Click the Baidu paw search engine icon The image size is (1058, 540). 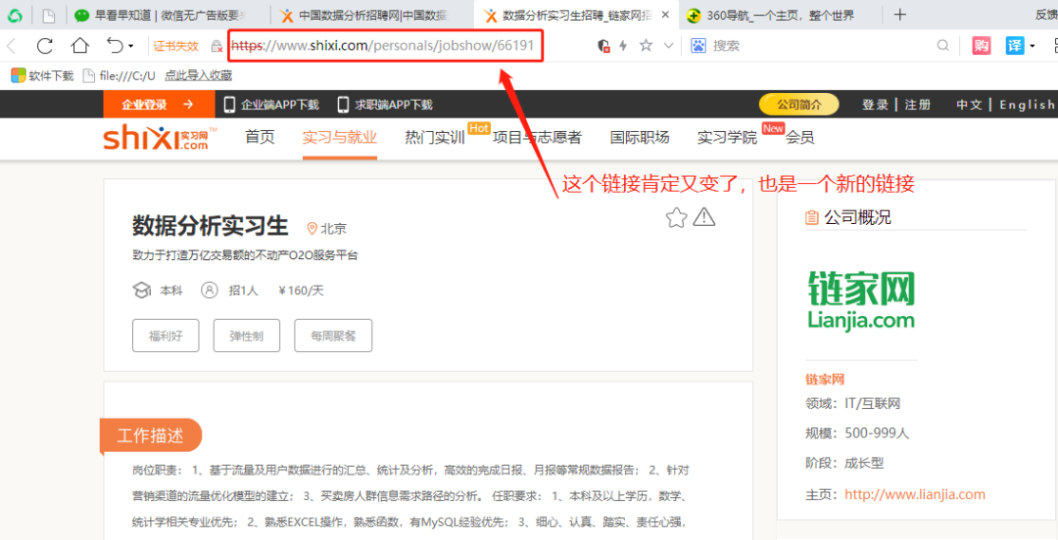point(698,46)
